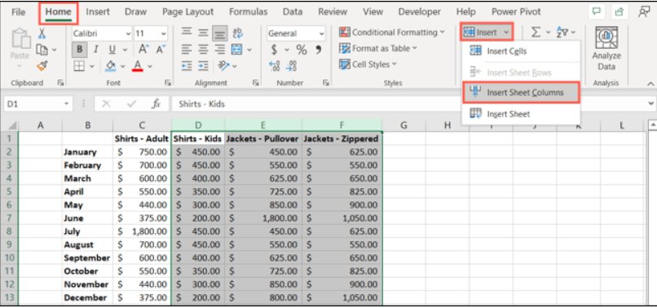Apply red Font Color
The height and width of the screenshot is (308, 657).
pyautogui.click(x=139, y=66)
